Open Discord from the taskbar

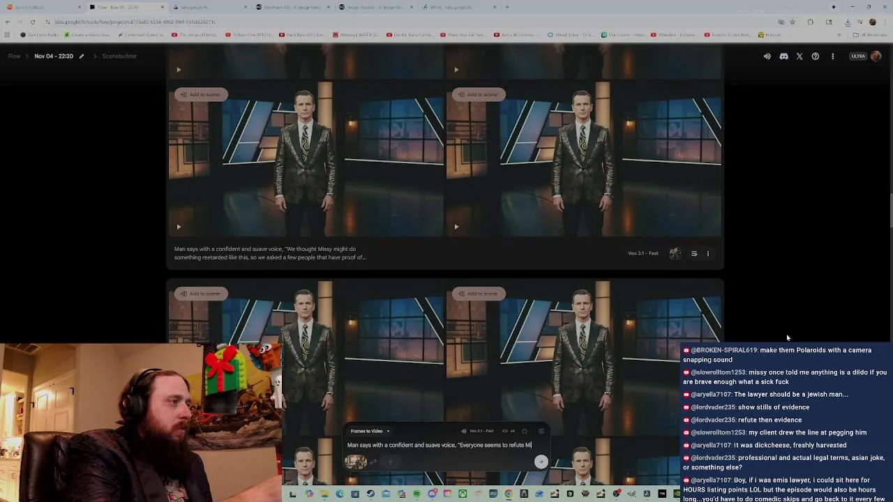(432, 494)
